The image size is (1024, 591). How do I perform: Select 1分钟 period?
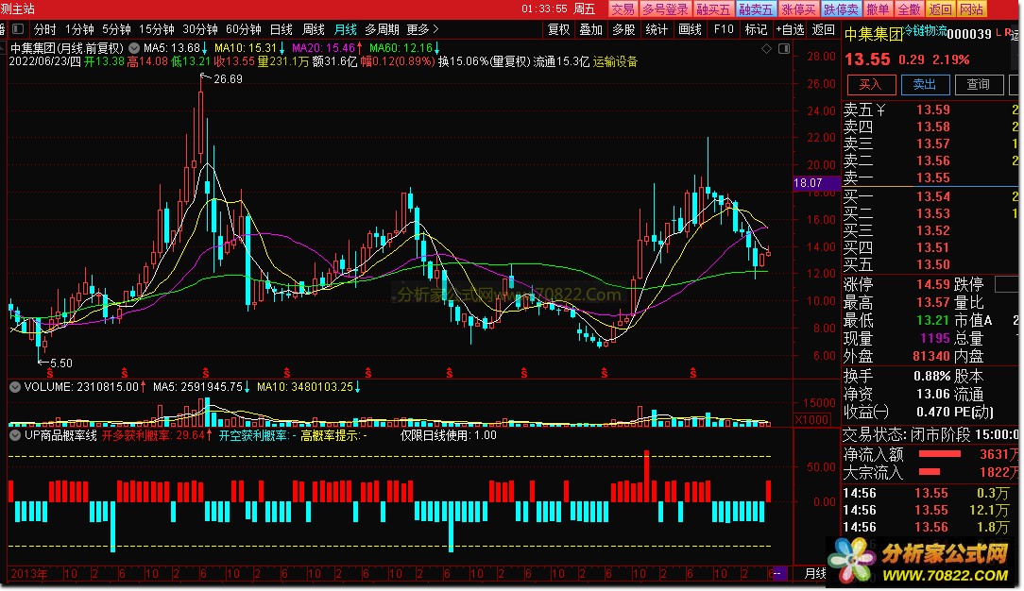pyautogui.click(x=79, y=29)
